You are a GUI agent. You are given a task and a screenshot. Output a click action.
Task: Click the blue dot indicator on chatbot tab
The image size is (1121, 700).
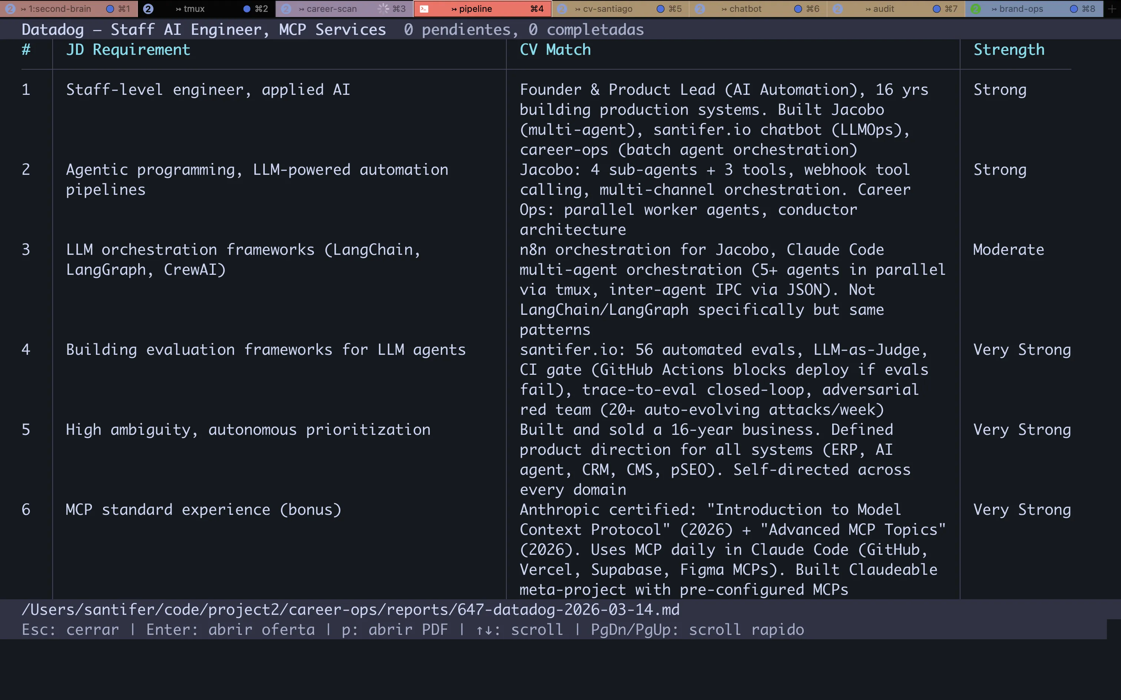pos(798,9)
